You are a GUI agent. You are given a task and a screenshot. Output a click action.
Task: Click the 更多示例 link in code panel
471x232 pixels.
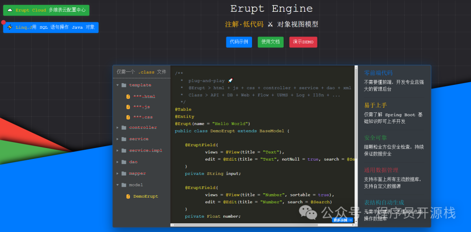[x=342, y=220]
